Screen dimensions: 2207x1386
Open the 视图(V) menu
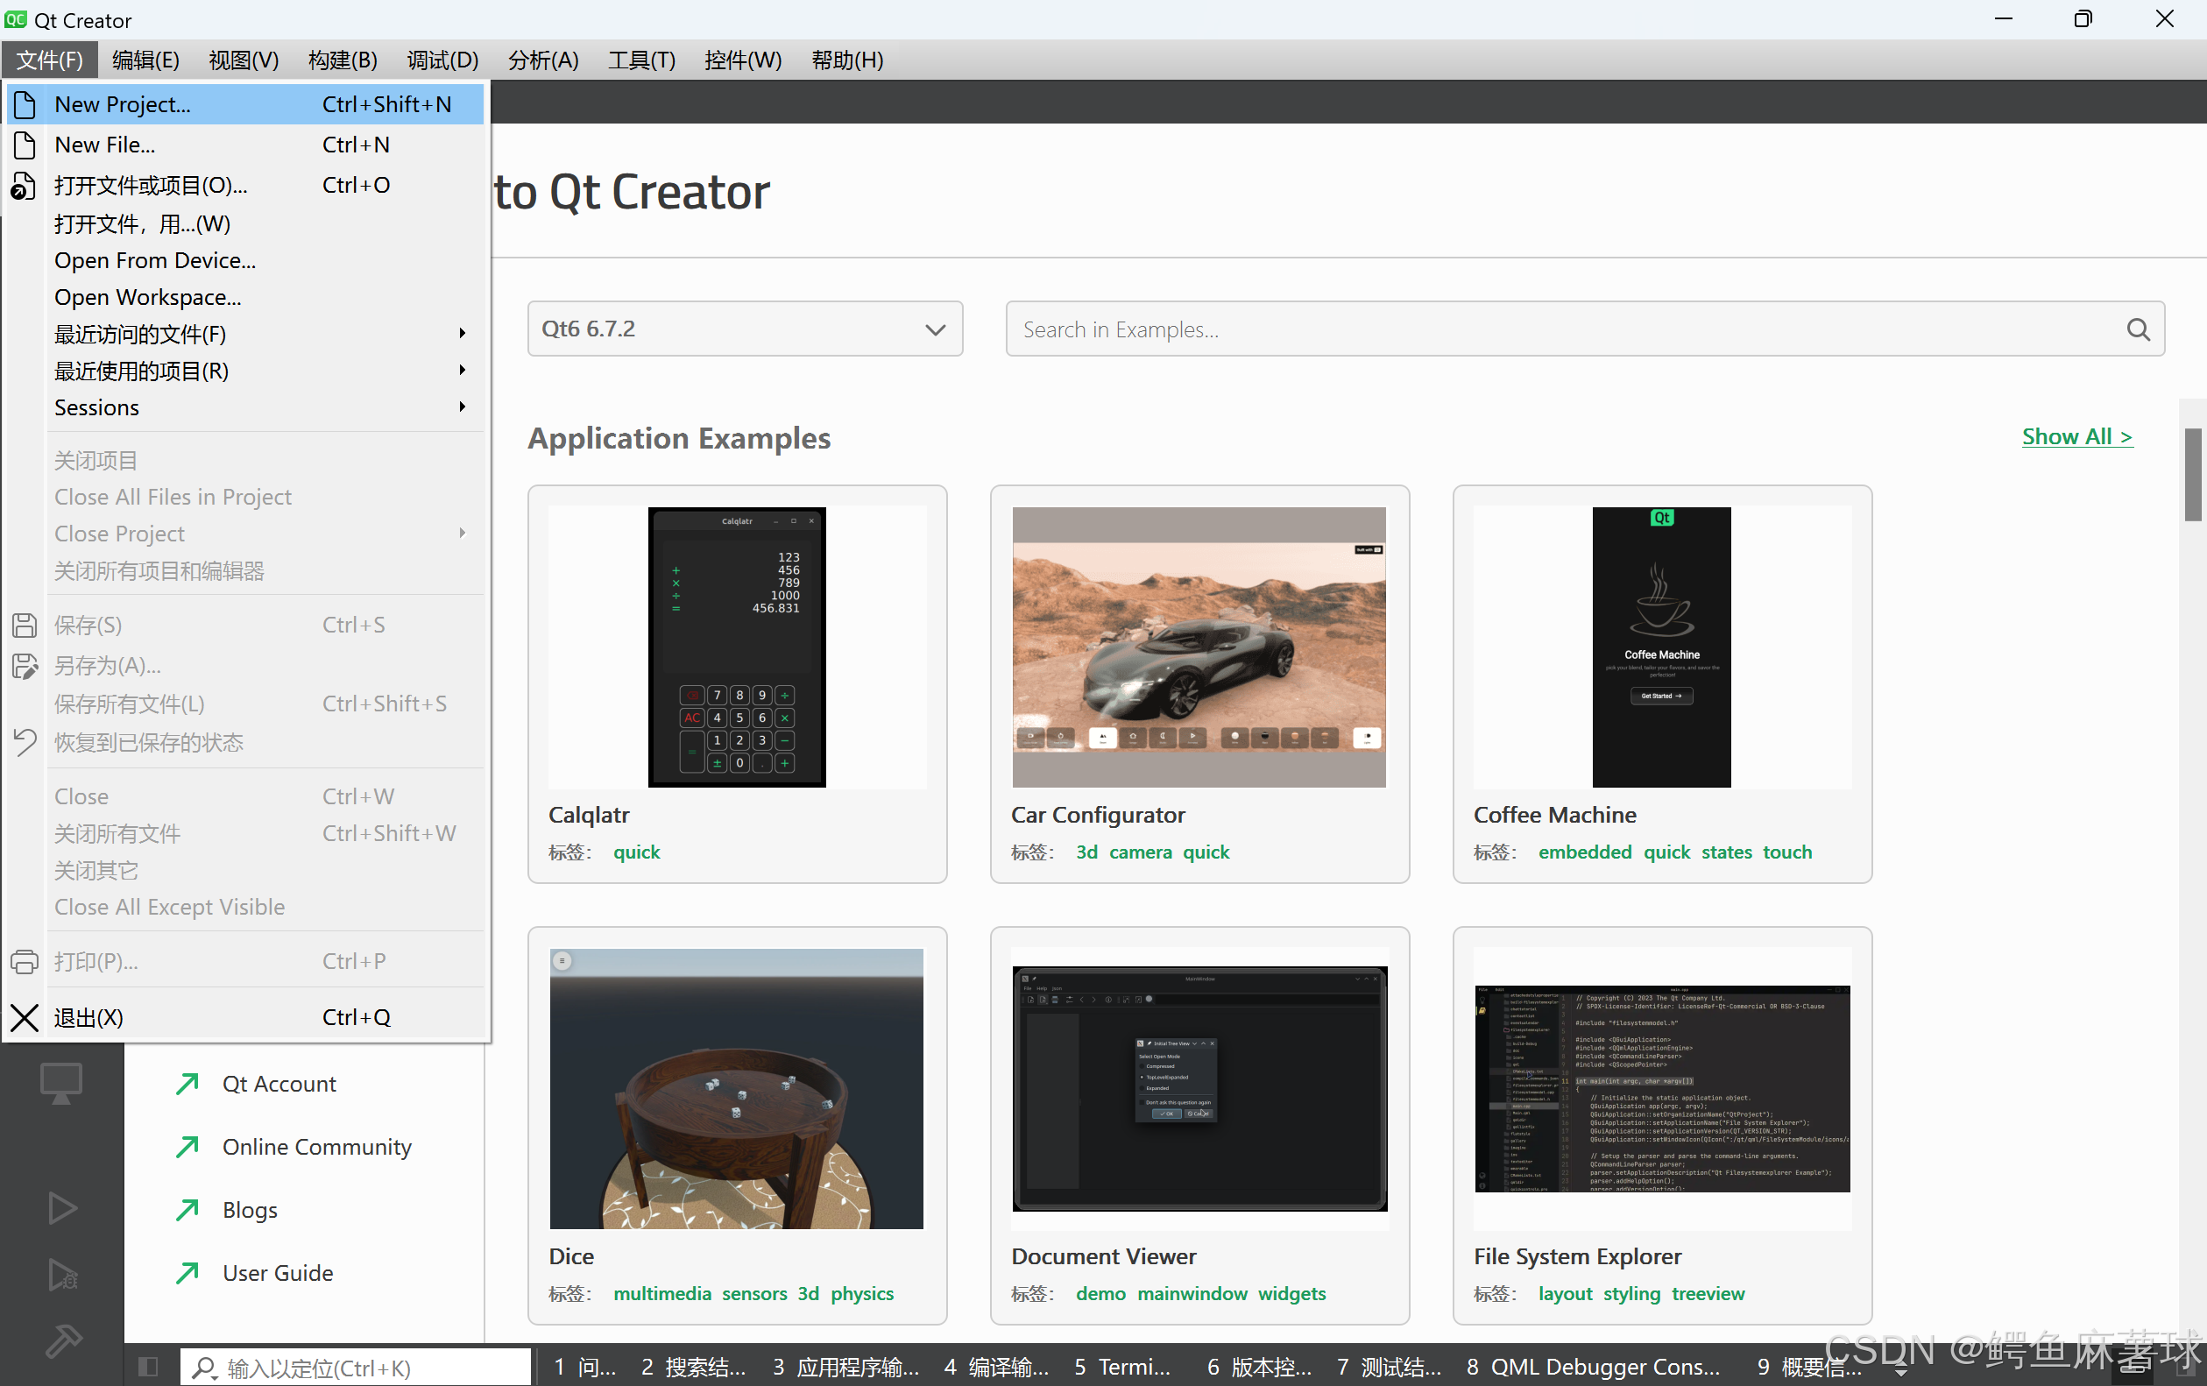point(244,60)
